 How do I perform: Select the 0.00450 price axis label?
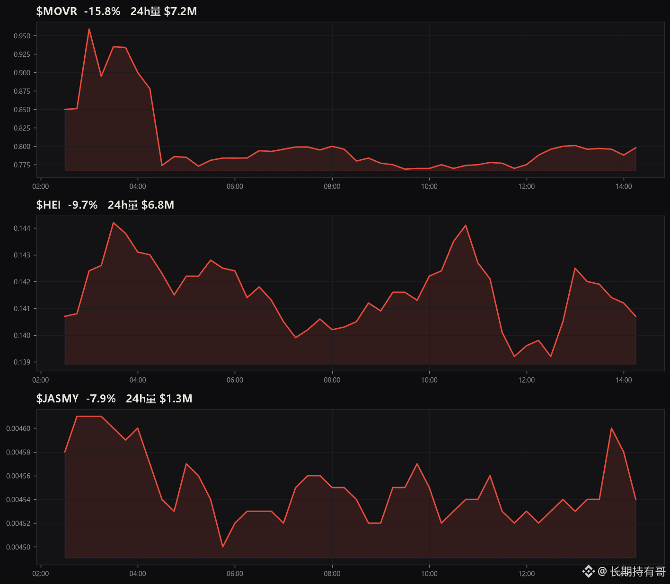[18, 547]
